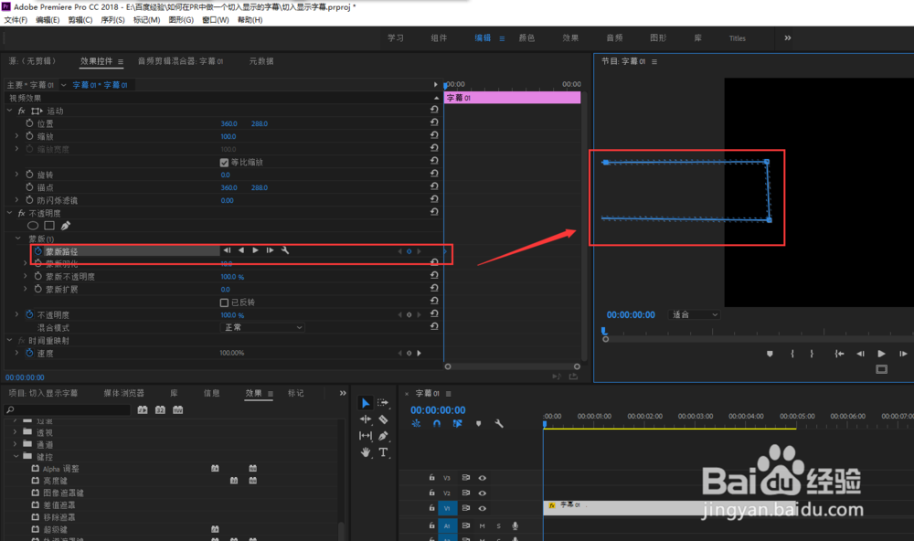Mark Out point in program monitor
Screen dimensions: 914x541
(x=812, y=354)
